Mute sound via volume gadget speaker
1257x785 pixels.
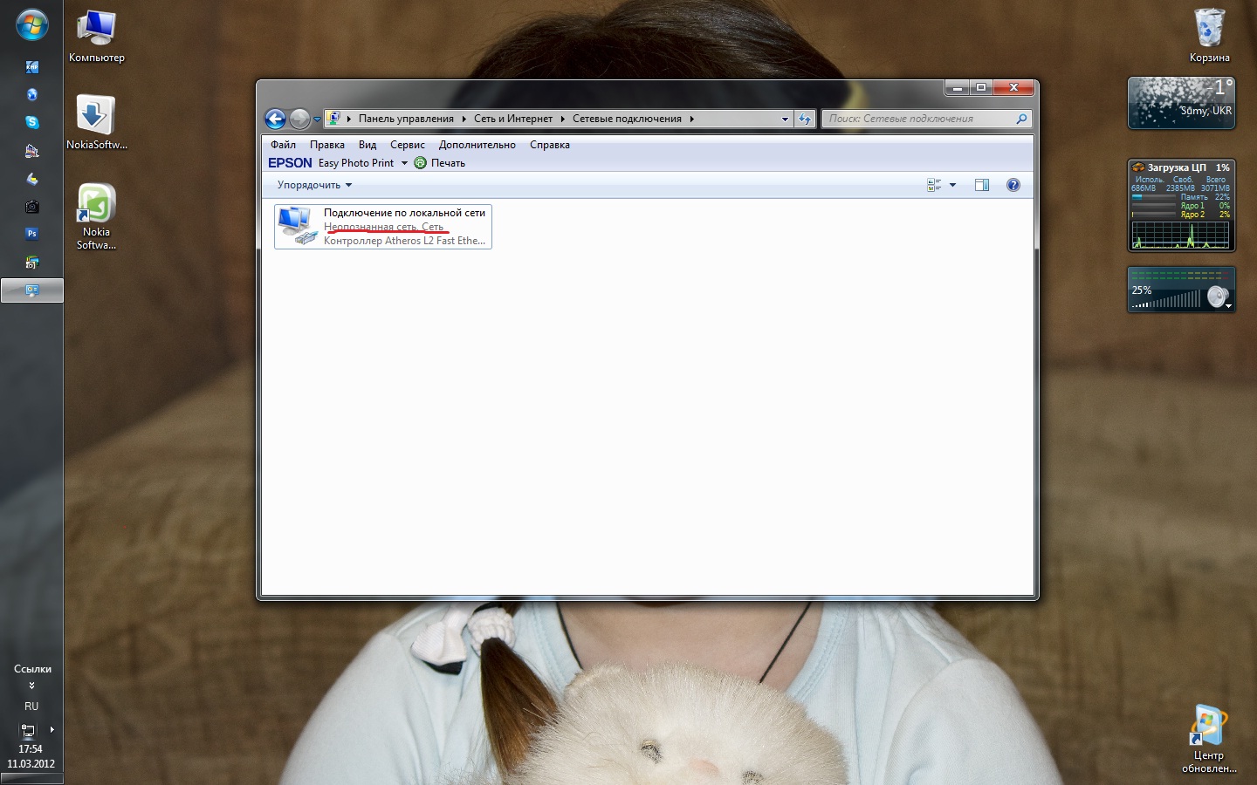[x=1216, y=298]
